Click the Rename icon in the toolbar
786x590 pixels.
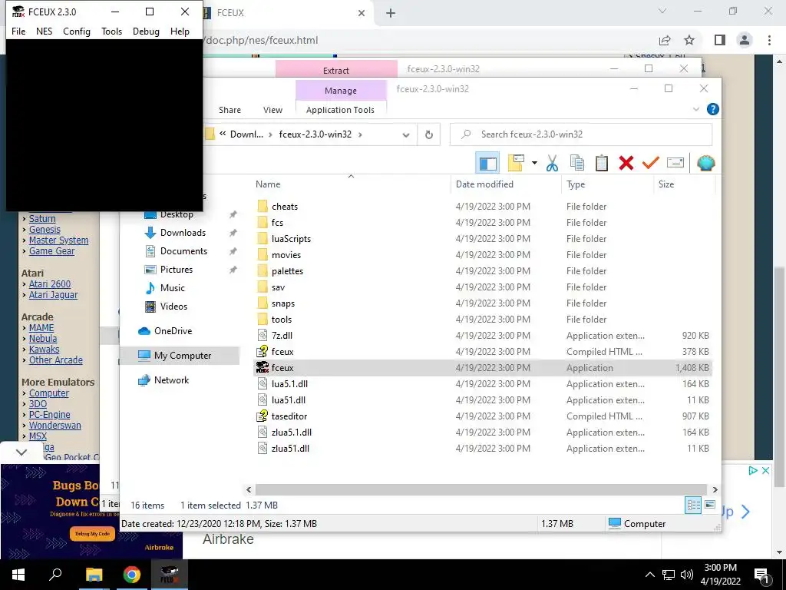[675, 163]
